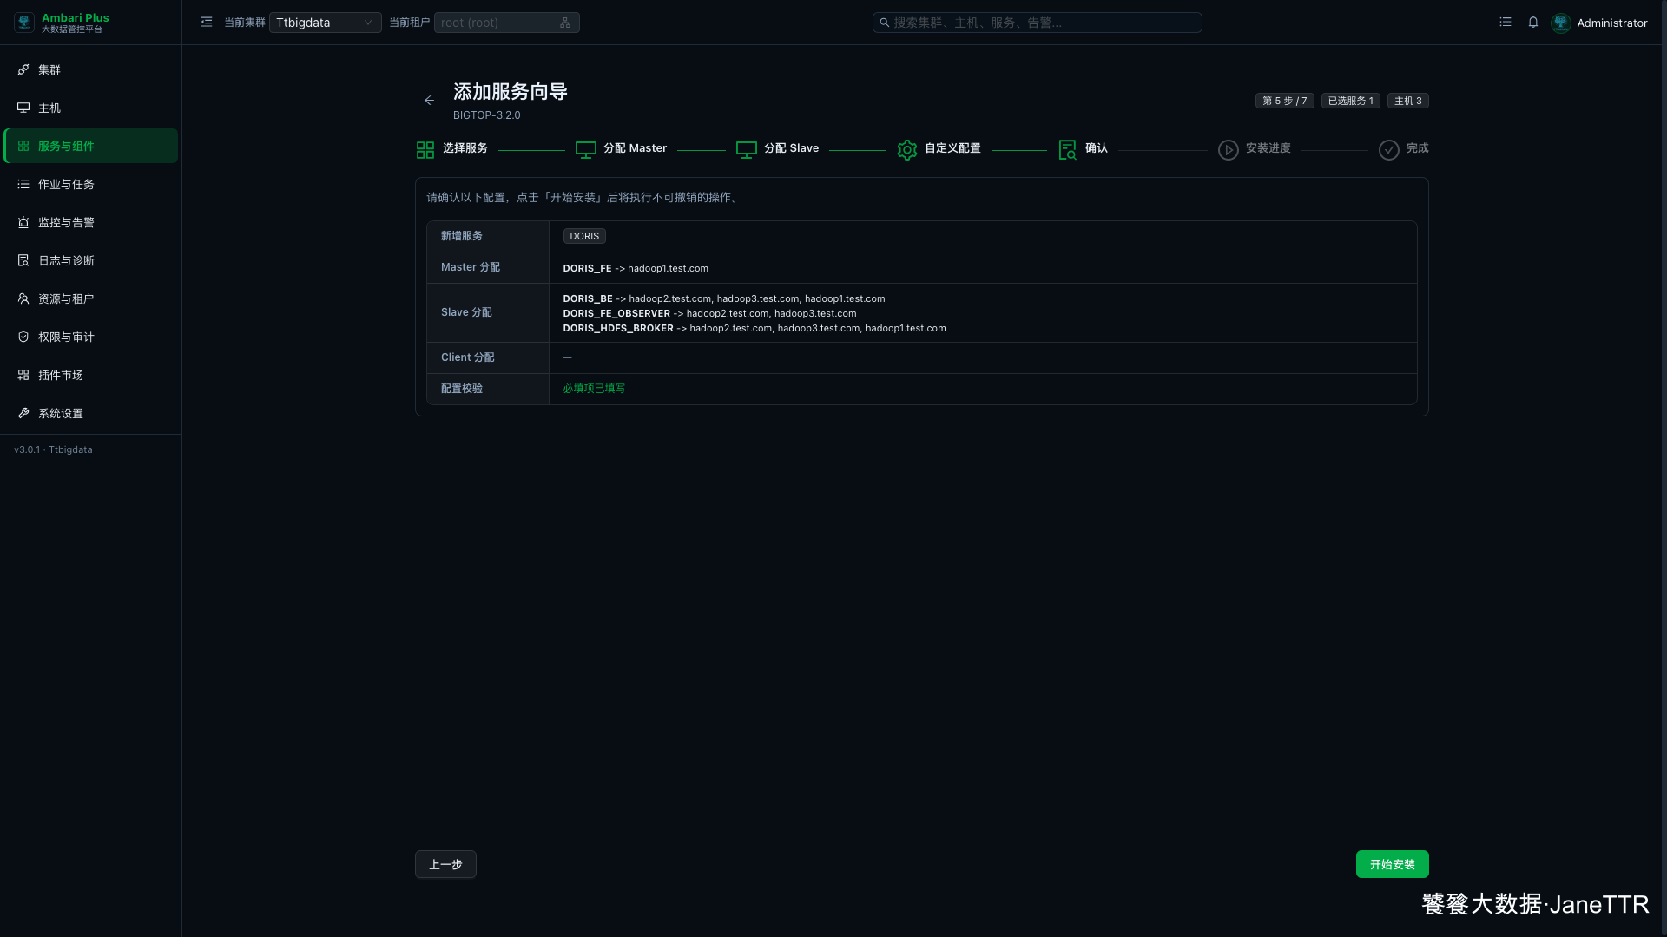Click the rocket icon beside 集群
Viewport: 1667px width, 937px height.
tap(23, 69)
